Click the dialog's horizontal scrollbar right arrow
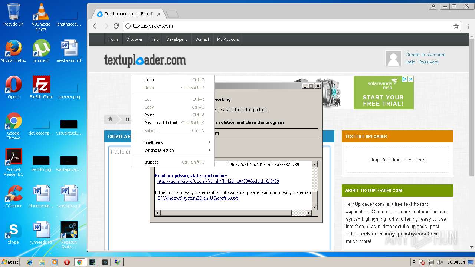This screenshot has height=267, width=475. pos(308,213)
